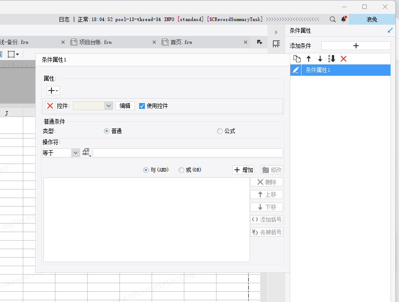This screenshot has width=399, height=302.
Task: Copy the selected condition attribute
Action: point(297,59)
